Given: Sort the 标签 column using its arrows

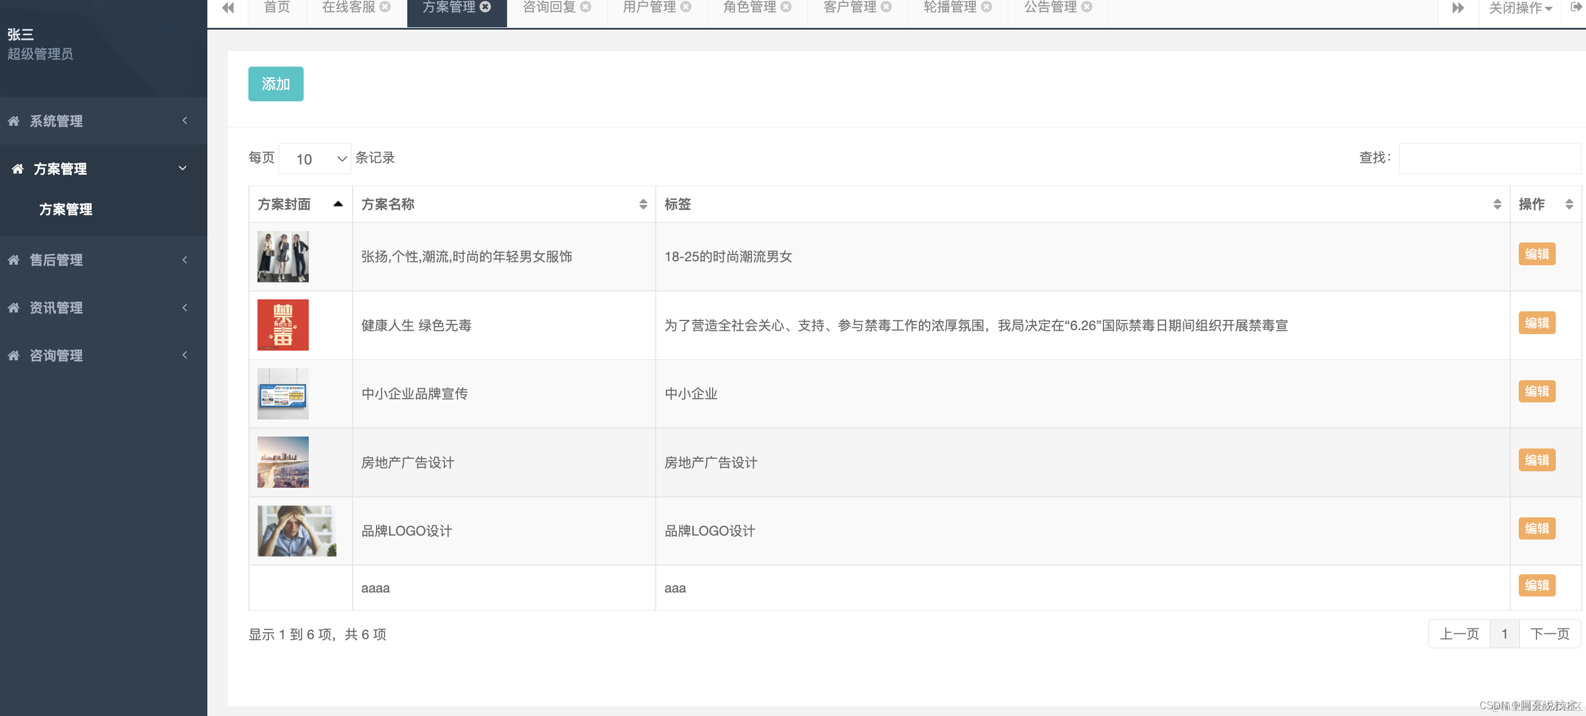Looking at the screenshot, I should tap(1497, 204).
